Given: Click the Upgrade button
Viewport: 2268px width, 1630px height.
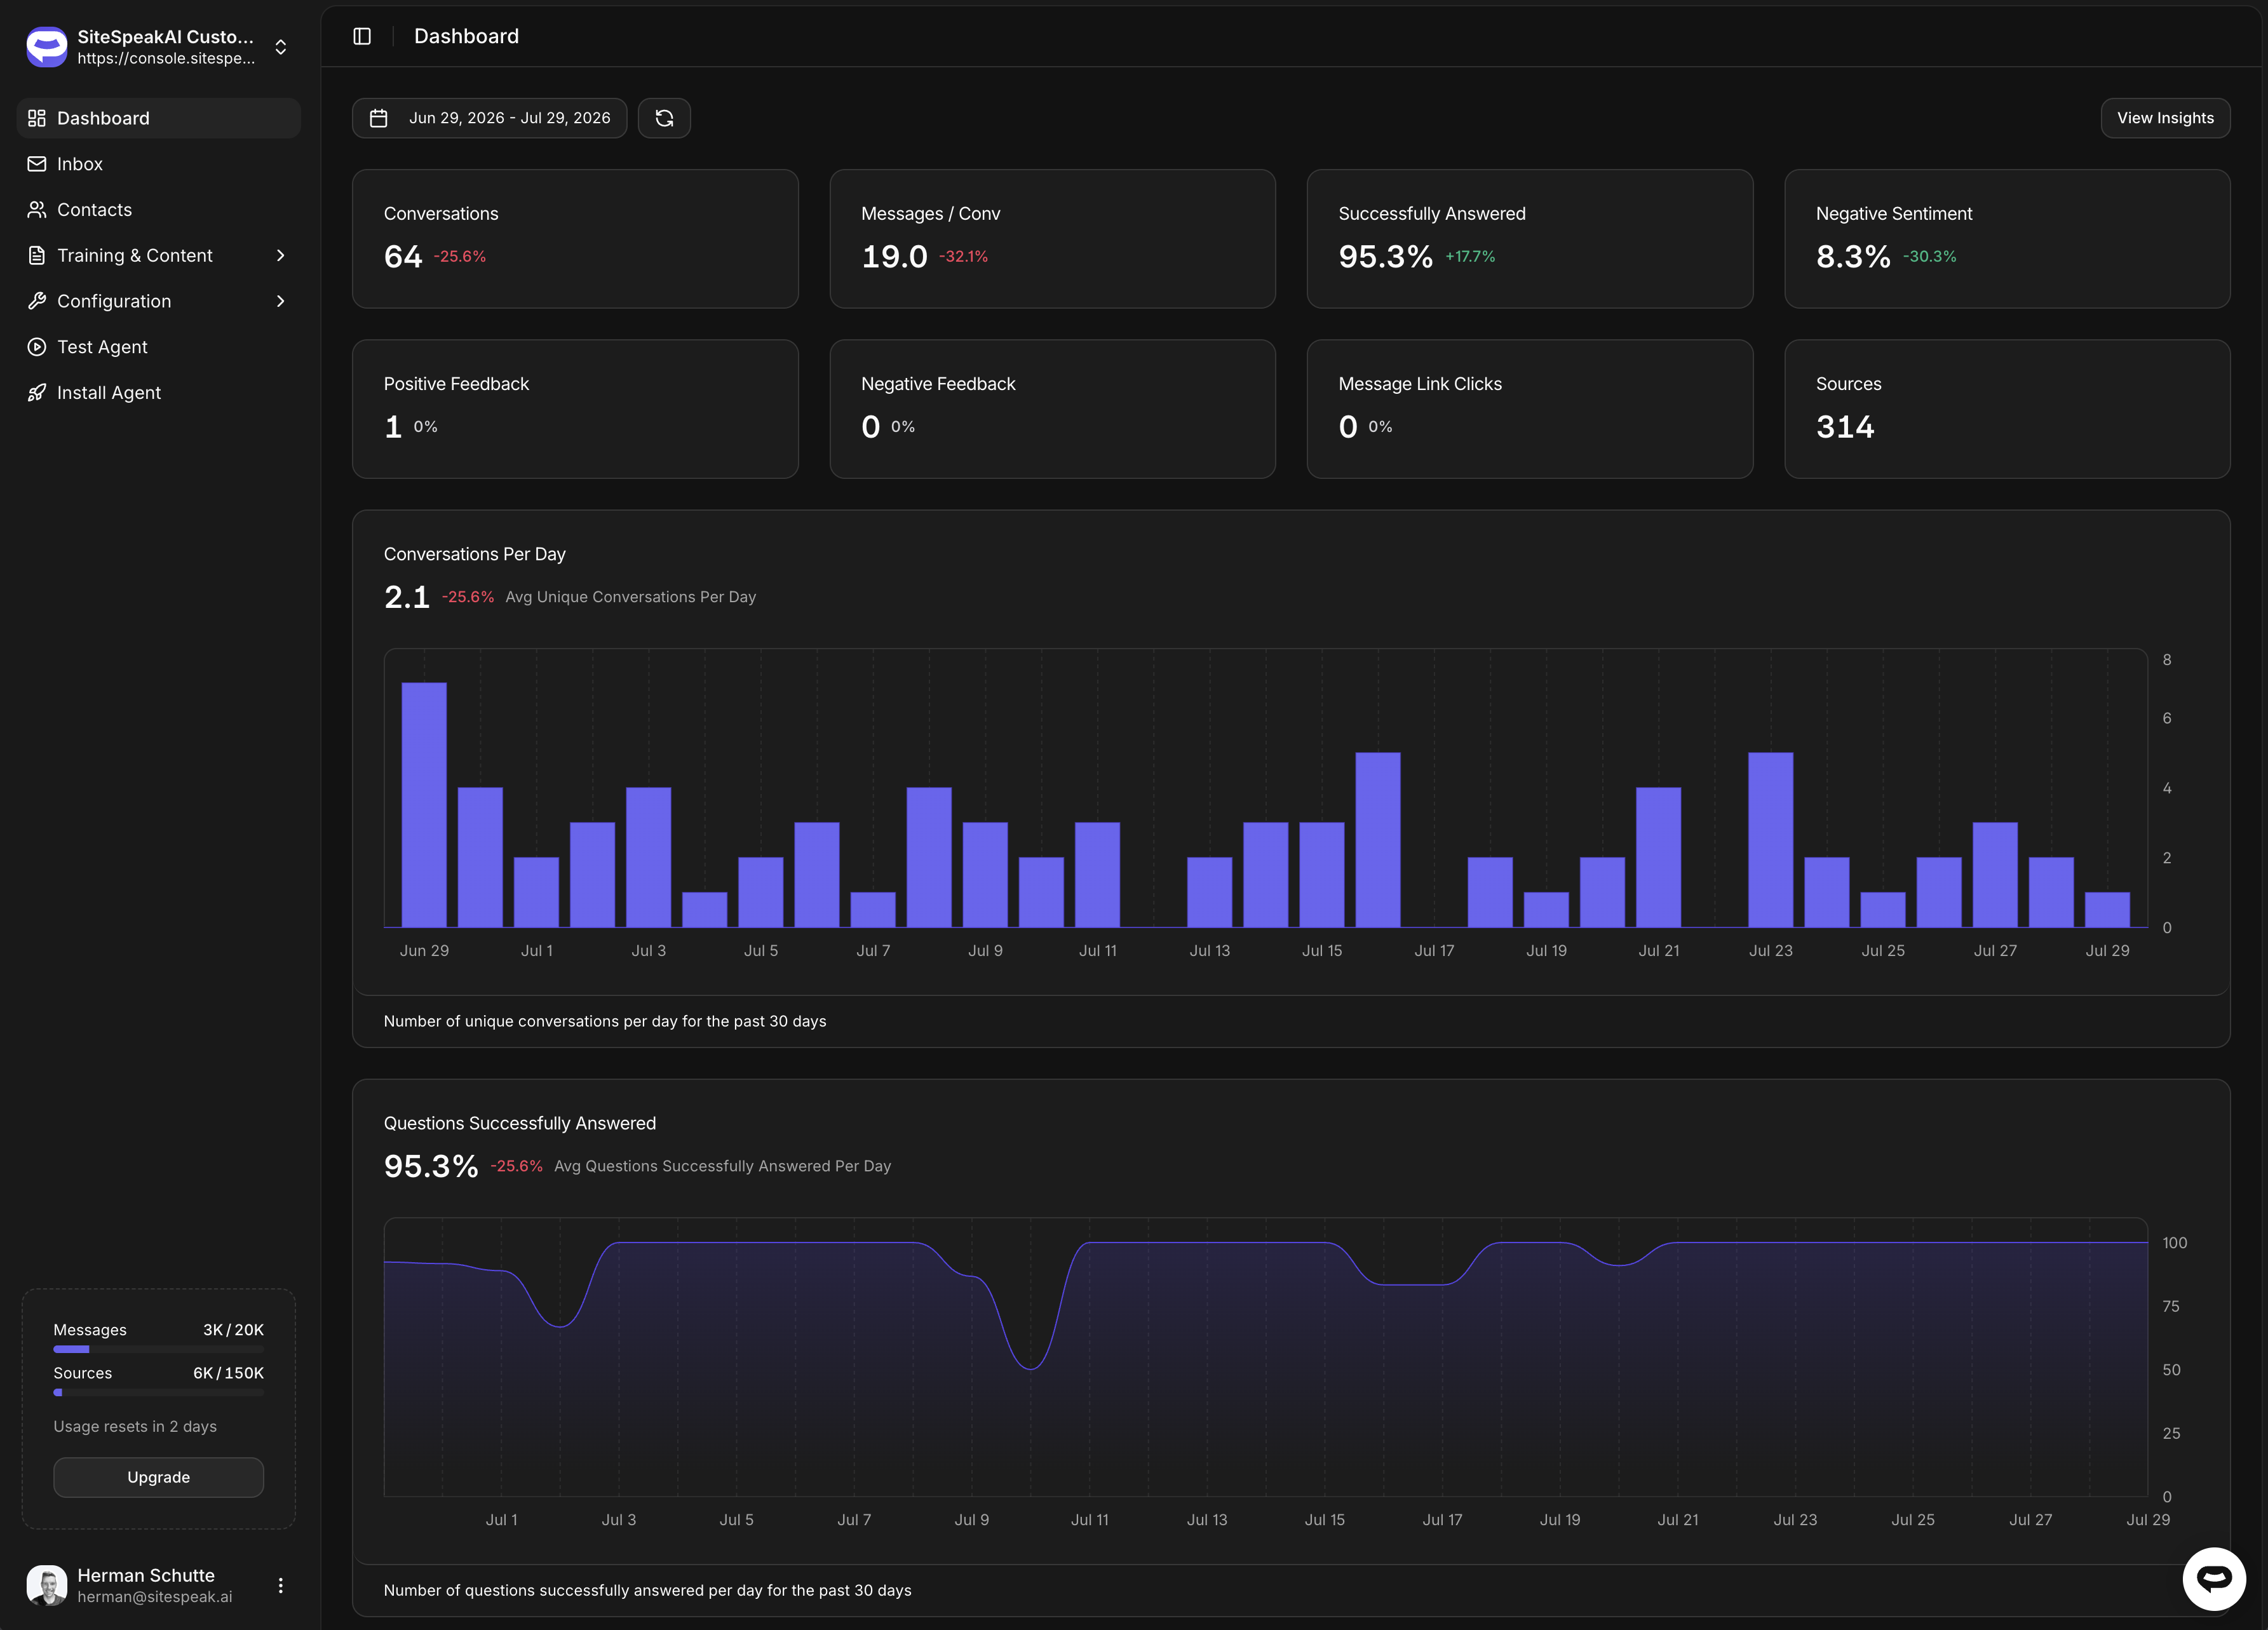Looking at the screenshot, I should pyautogui.click(x=159, y=1477).
